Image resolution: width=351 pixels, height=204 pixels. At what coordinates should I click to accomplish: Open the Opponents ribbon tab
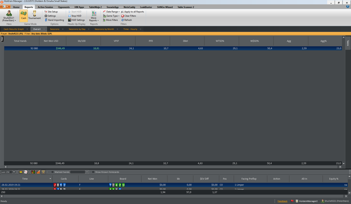64,7
